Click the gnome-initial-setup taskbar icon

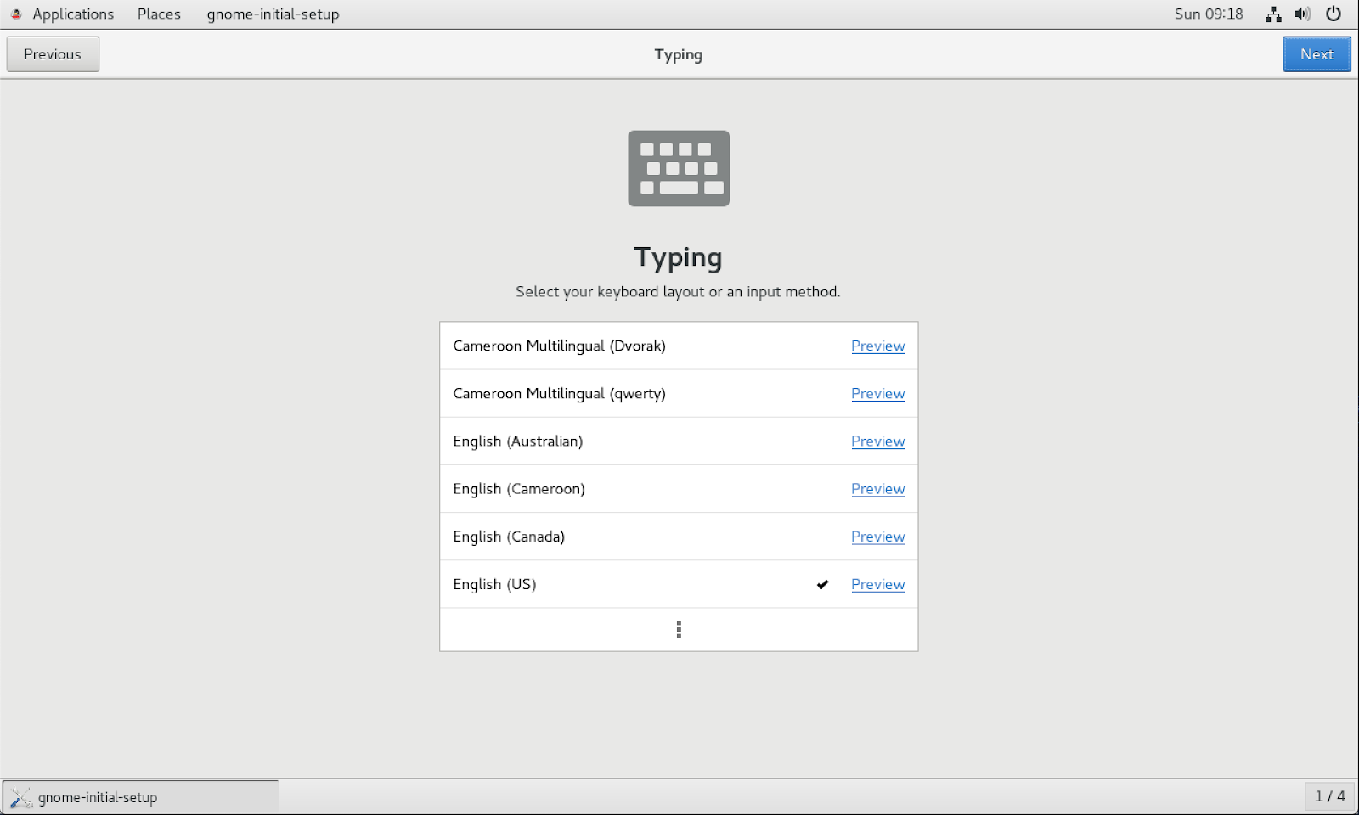[x=20, y=797]
